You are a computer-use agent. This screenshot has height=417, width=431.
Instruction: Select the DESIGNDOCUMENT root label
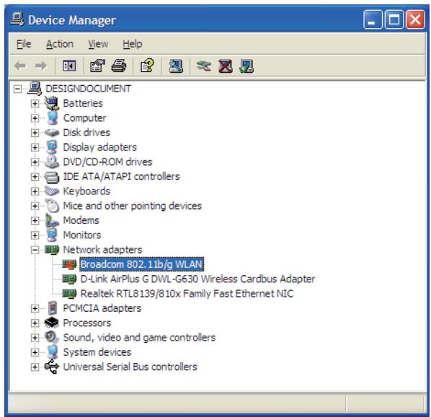[88, 89]
